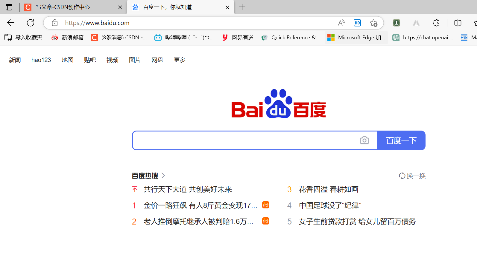Viewport: 477px width, 257px height.
Task: Open 图片 link
Action: pos(135,60)
